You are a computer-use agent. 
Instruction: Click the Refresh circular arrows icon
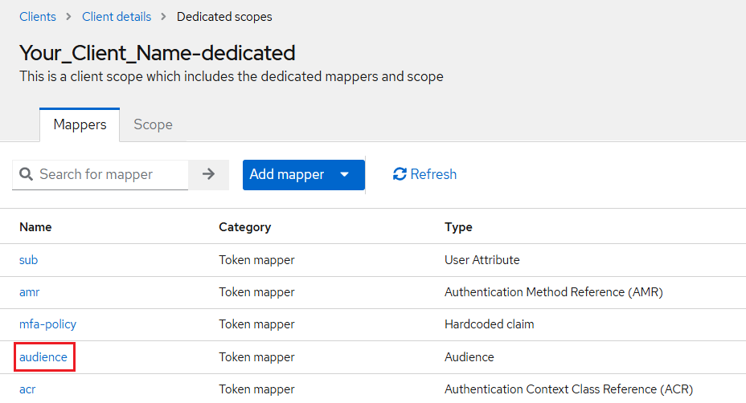click(400, 174)
